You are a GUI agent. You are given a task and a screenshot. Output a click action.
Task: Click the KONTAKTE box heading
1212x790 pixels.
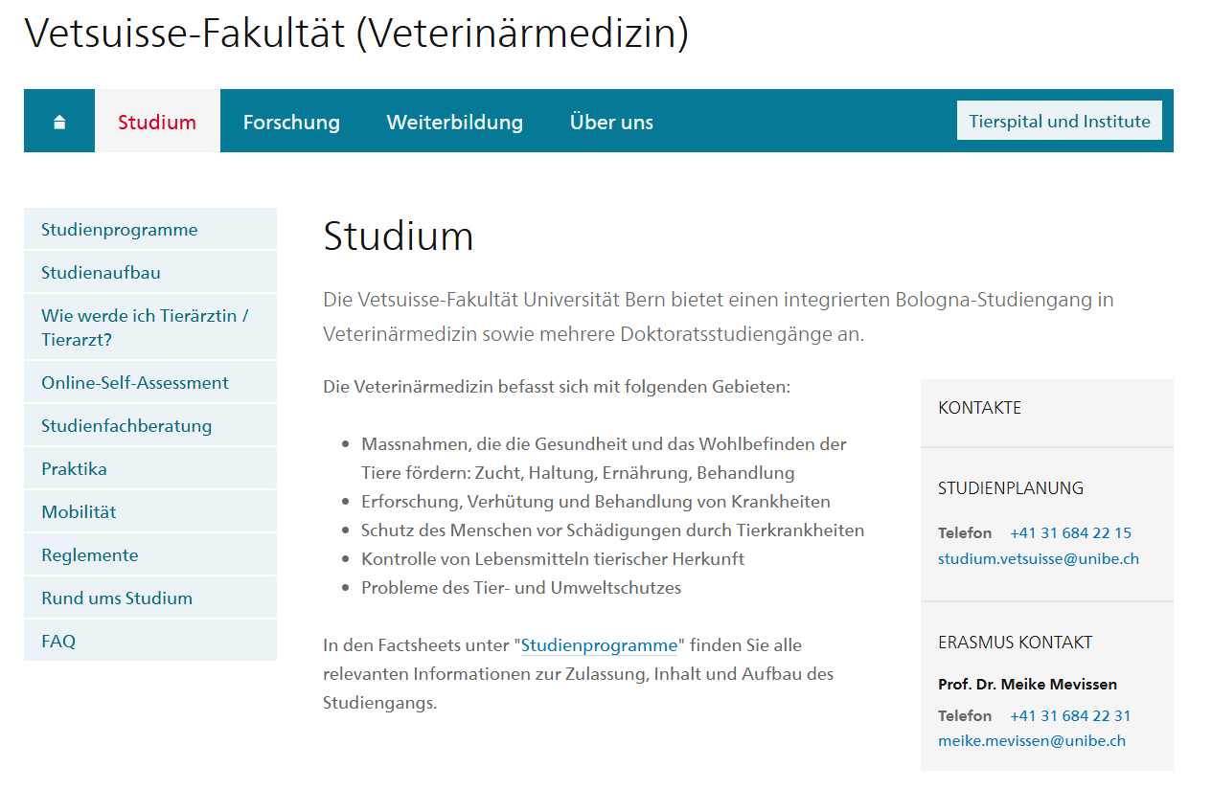tap(979, 408)
